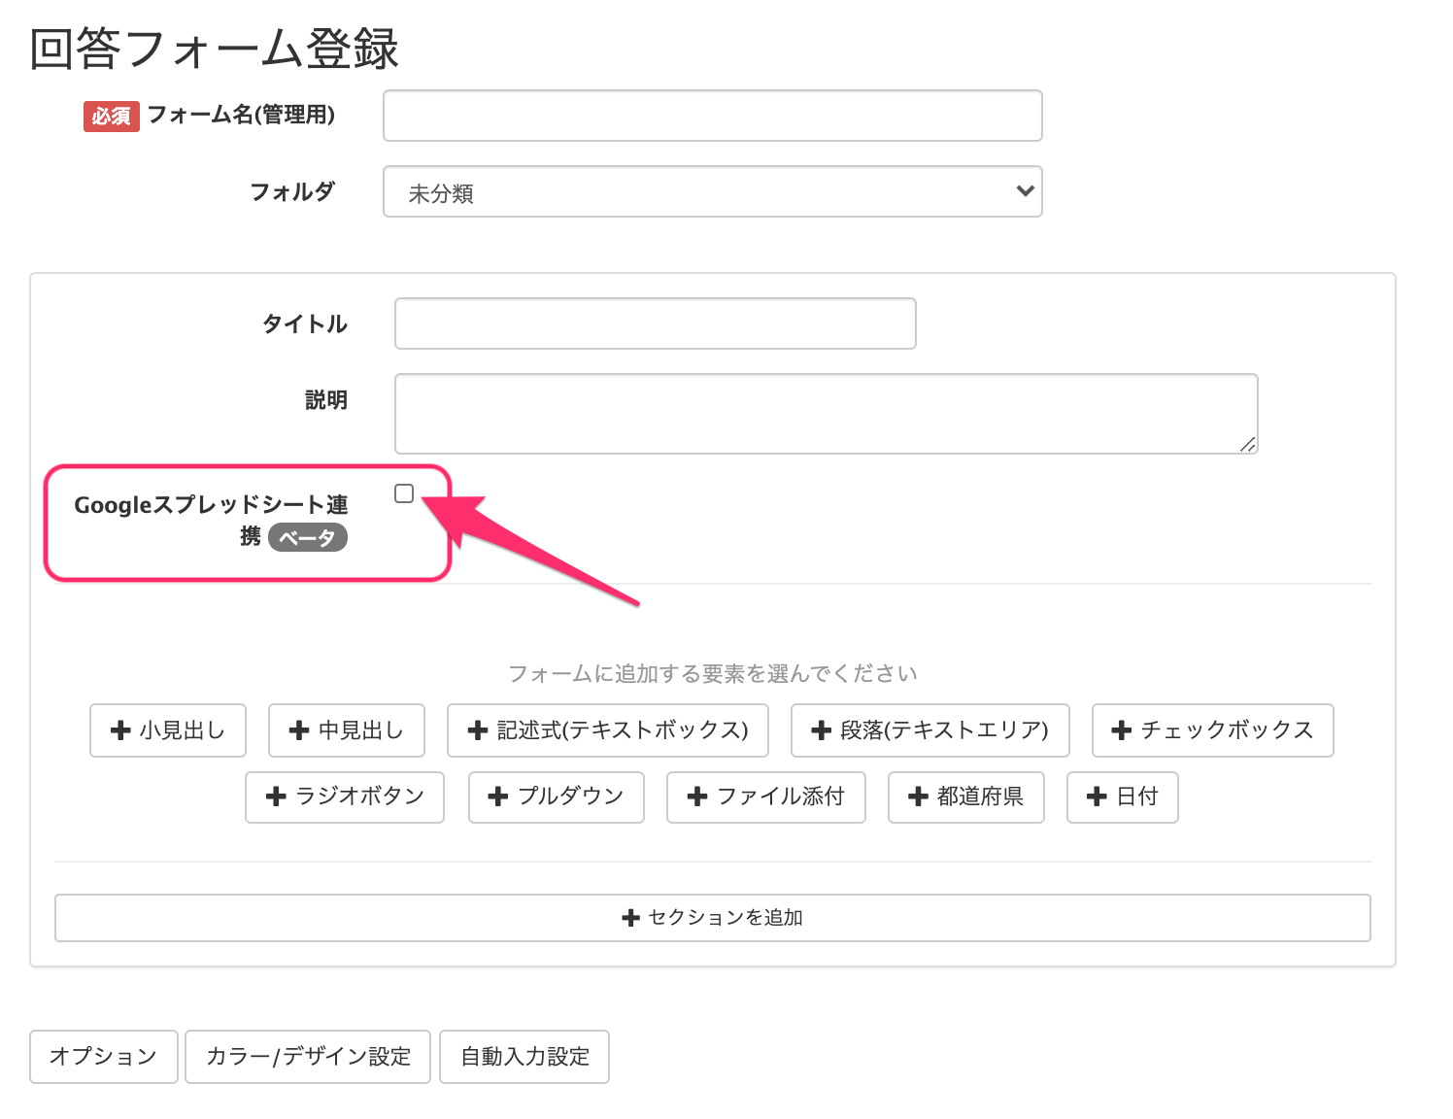Click the タイトル text field
Image resolution: width=1453 pixels, height=1119 pixels.
656,323
